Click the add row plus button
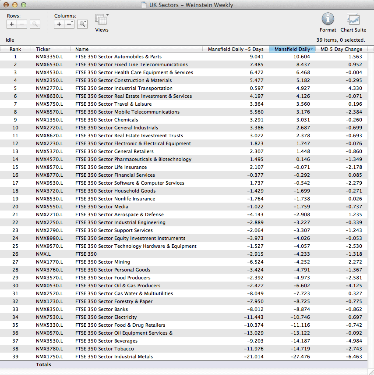Viewport: 374px width, 375px height. 12,24
